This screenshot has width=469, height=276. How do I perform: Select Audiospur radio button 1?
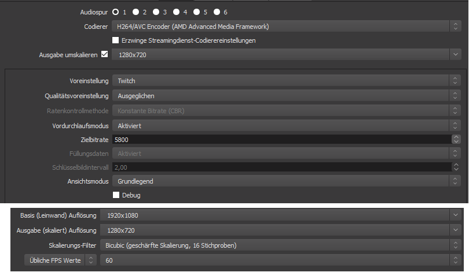tap(116, 12)
